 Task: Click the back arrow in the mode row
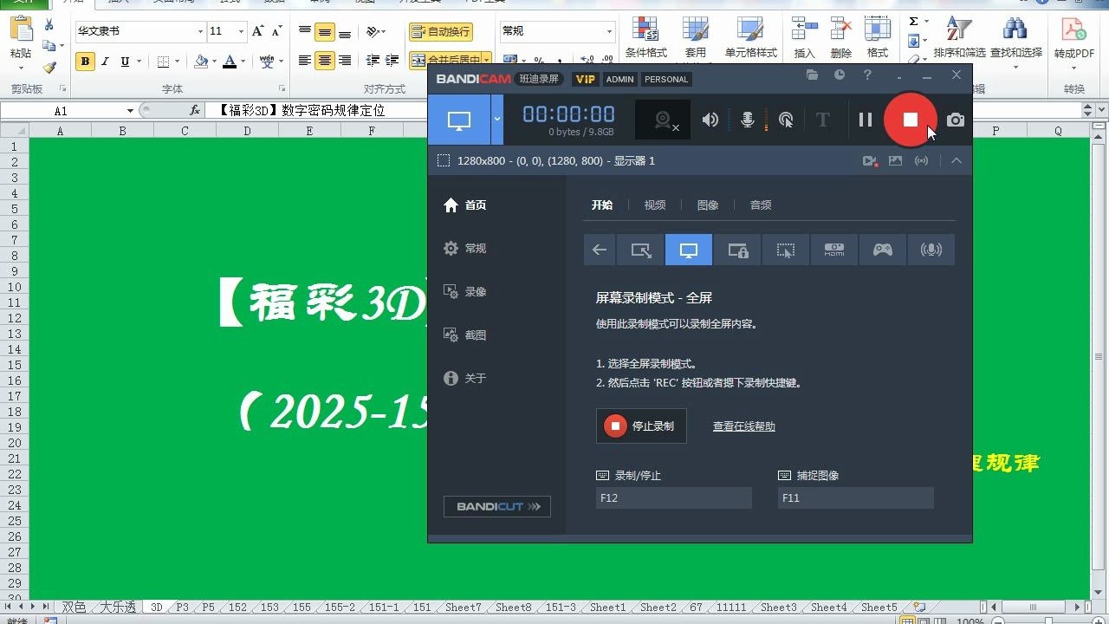click(x=600, y=250)
